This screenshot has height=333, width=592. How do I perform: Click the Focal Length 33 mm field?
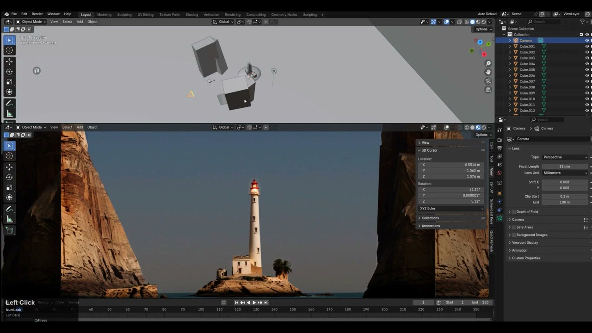(565, 166)
